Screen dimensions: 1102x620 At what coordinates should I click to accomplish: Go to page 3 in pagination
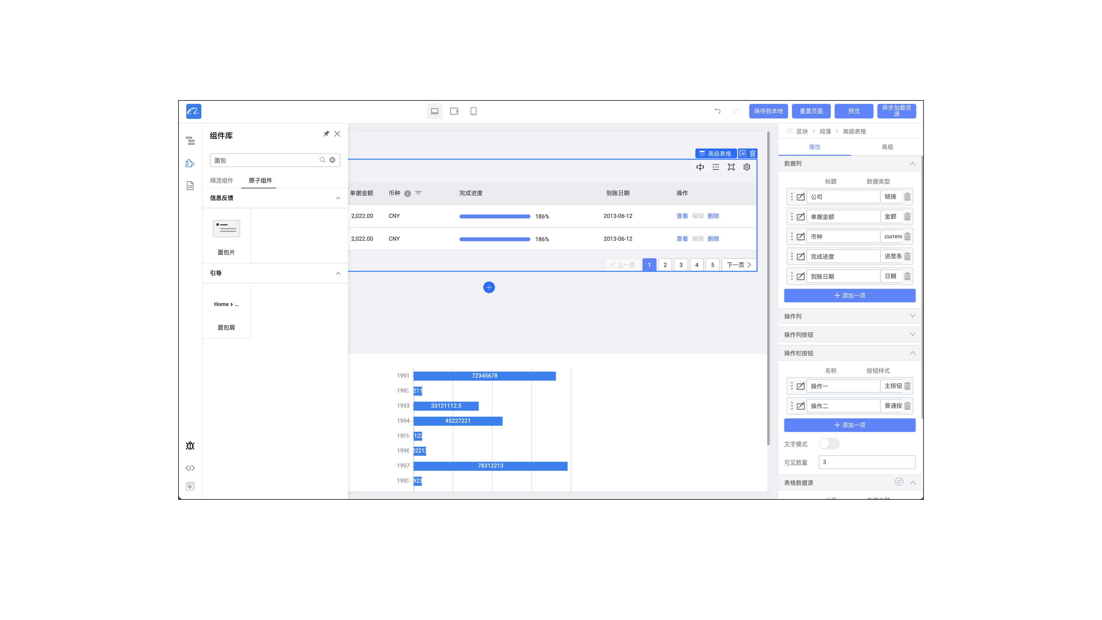click(681, 265)
